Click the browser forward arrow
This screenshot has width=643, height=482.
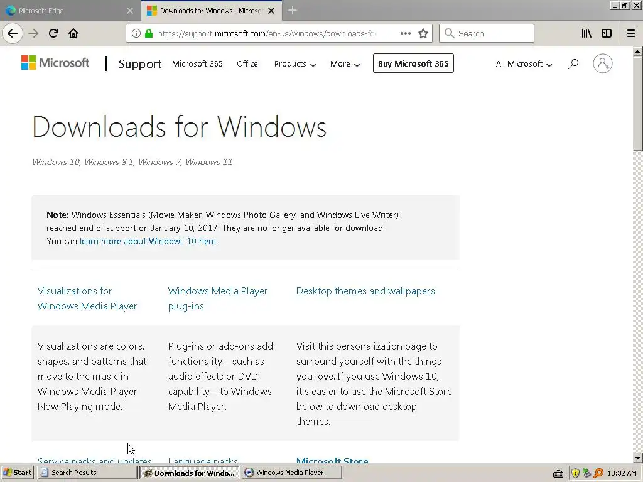pyautogui.click(x=33, y=33)
